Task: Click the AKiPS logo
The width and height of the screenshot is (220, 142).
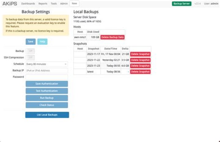Action: coord(10,4)
